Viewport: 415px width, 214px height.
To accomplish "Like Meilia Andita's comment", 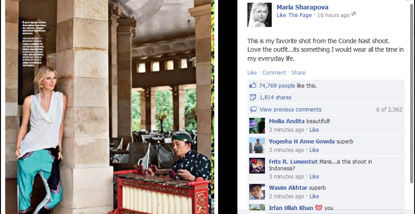I will tap(314, 130).
